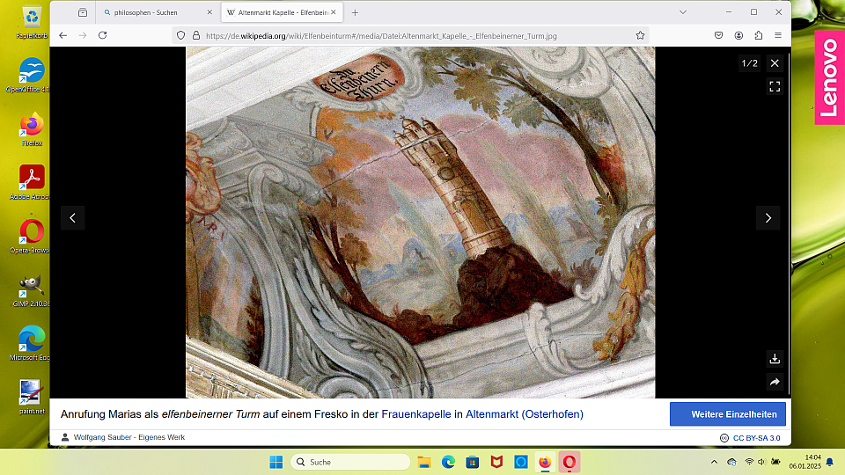Show the previous image

pyautogui.click(x=73, y=218)
